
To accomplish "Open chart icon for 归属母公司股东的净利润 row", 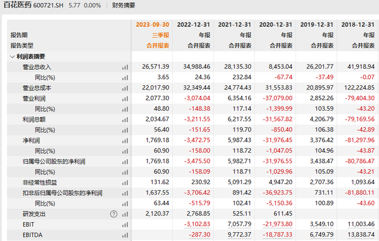I will [x=125, y=162].
